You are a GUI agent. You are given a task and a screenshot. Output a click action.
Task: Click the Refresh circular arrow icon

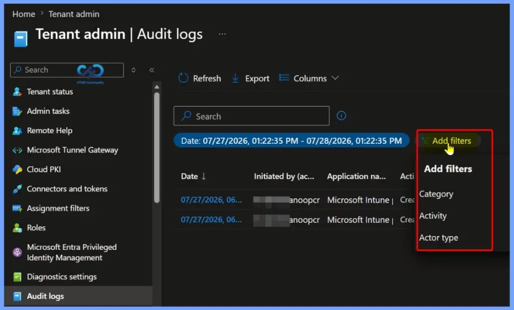pyautogui.click(x=183, y=78)
